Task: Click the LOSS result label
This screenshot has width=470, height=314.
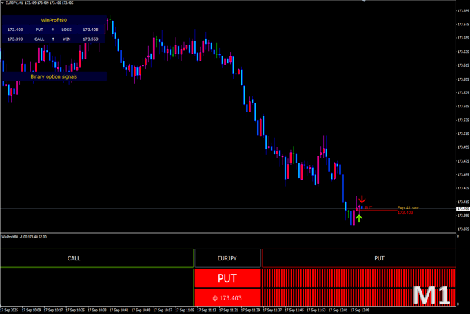Action: 67,30
